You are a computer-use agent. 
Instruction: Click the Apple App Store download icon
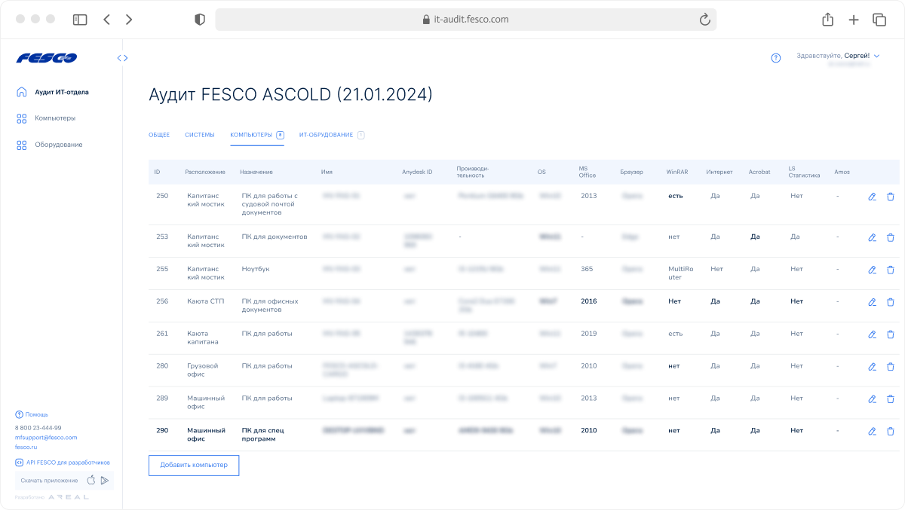(91, 480)
